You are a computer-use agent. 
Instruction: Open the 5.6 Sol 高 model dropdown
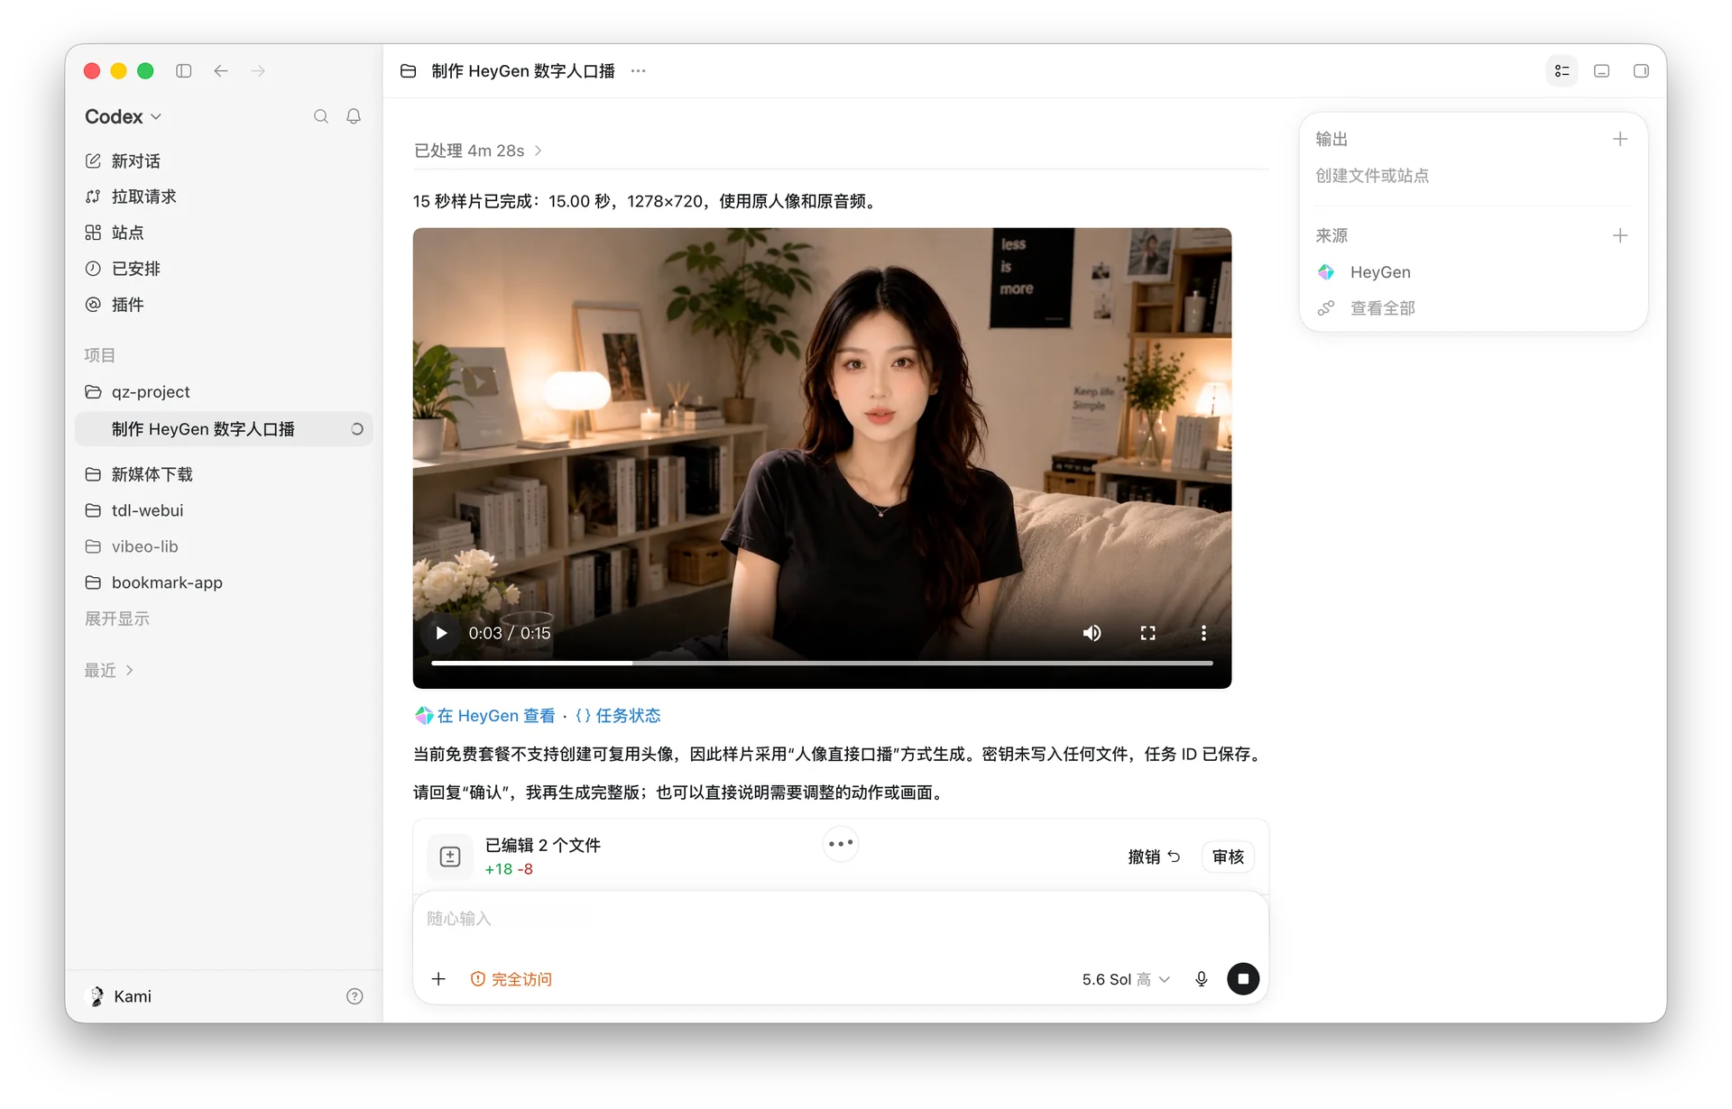pos(1126,979)
